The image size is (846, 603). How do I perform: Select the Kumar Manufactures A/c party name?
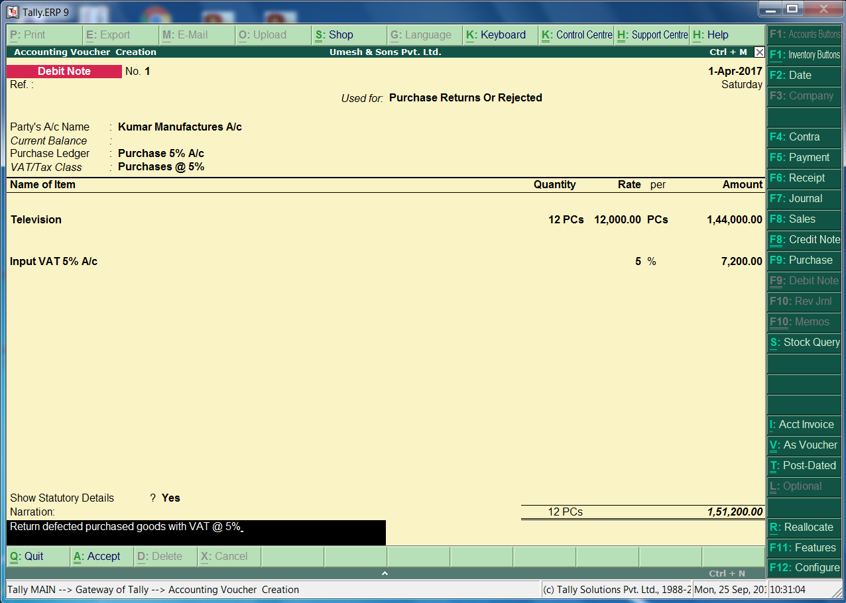point(180,127)
